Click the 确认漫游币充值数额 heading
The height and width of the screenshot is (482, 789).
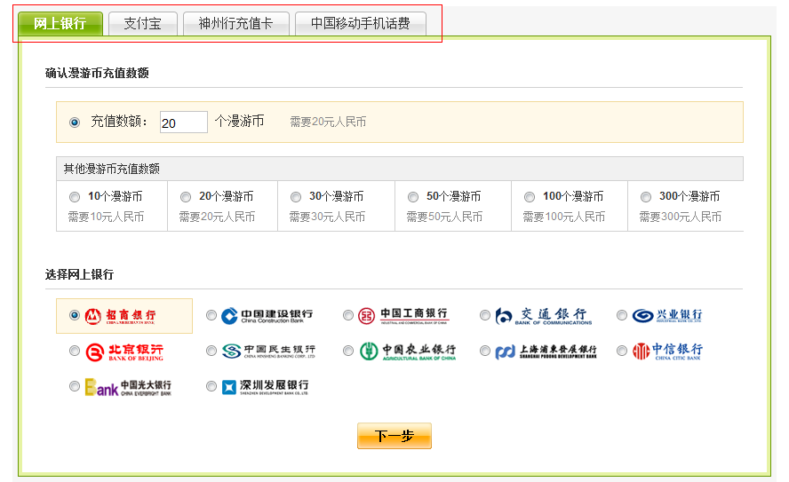[x=97, y=73]
